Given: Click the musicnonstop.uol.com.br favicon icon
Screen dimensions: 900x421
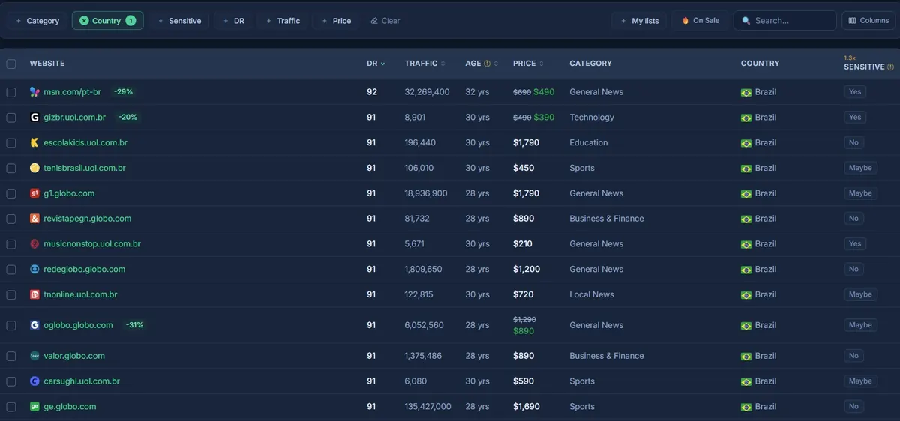Looking at the screenshot, I should (34, 244).
